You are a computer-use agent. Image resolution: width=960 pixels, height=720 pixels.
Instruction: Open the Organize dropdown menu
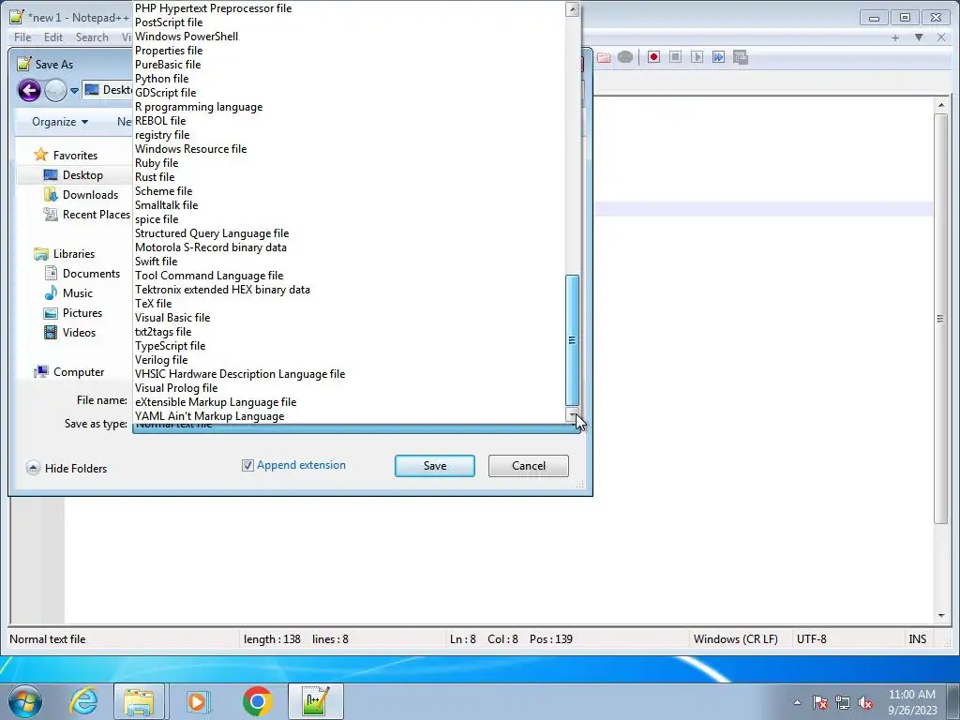coord(59,122)
